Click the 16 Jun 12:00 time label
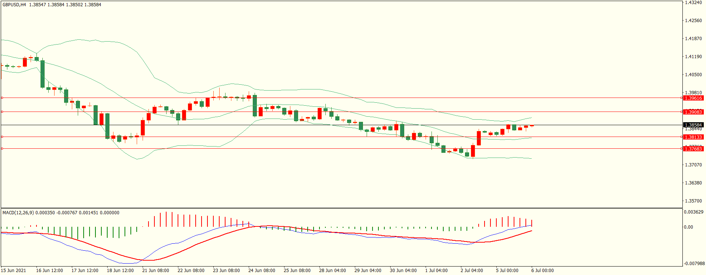Viewport: 706px width, 275px height. point(49,271)
